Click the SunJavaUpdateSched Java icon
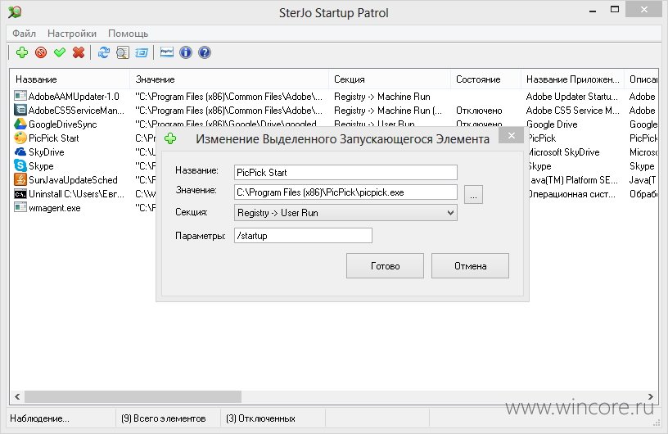 [x=20, y=179]
